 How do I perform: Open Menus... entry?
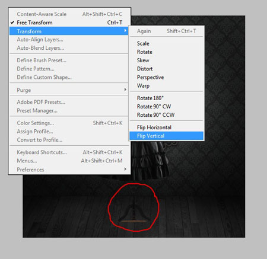pos(69,161)
